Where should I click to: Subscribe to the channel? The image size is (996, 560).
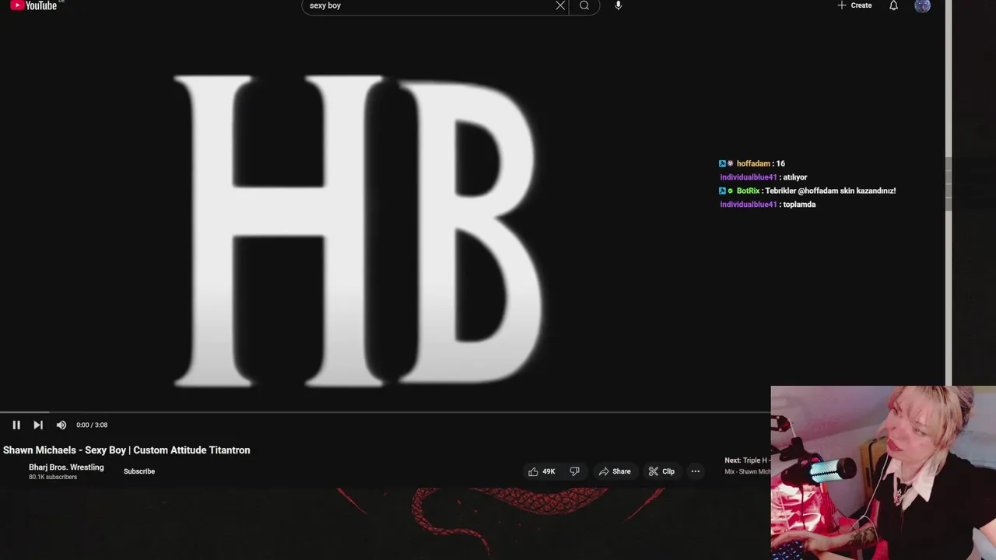[139, 471]
